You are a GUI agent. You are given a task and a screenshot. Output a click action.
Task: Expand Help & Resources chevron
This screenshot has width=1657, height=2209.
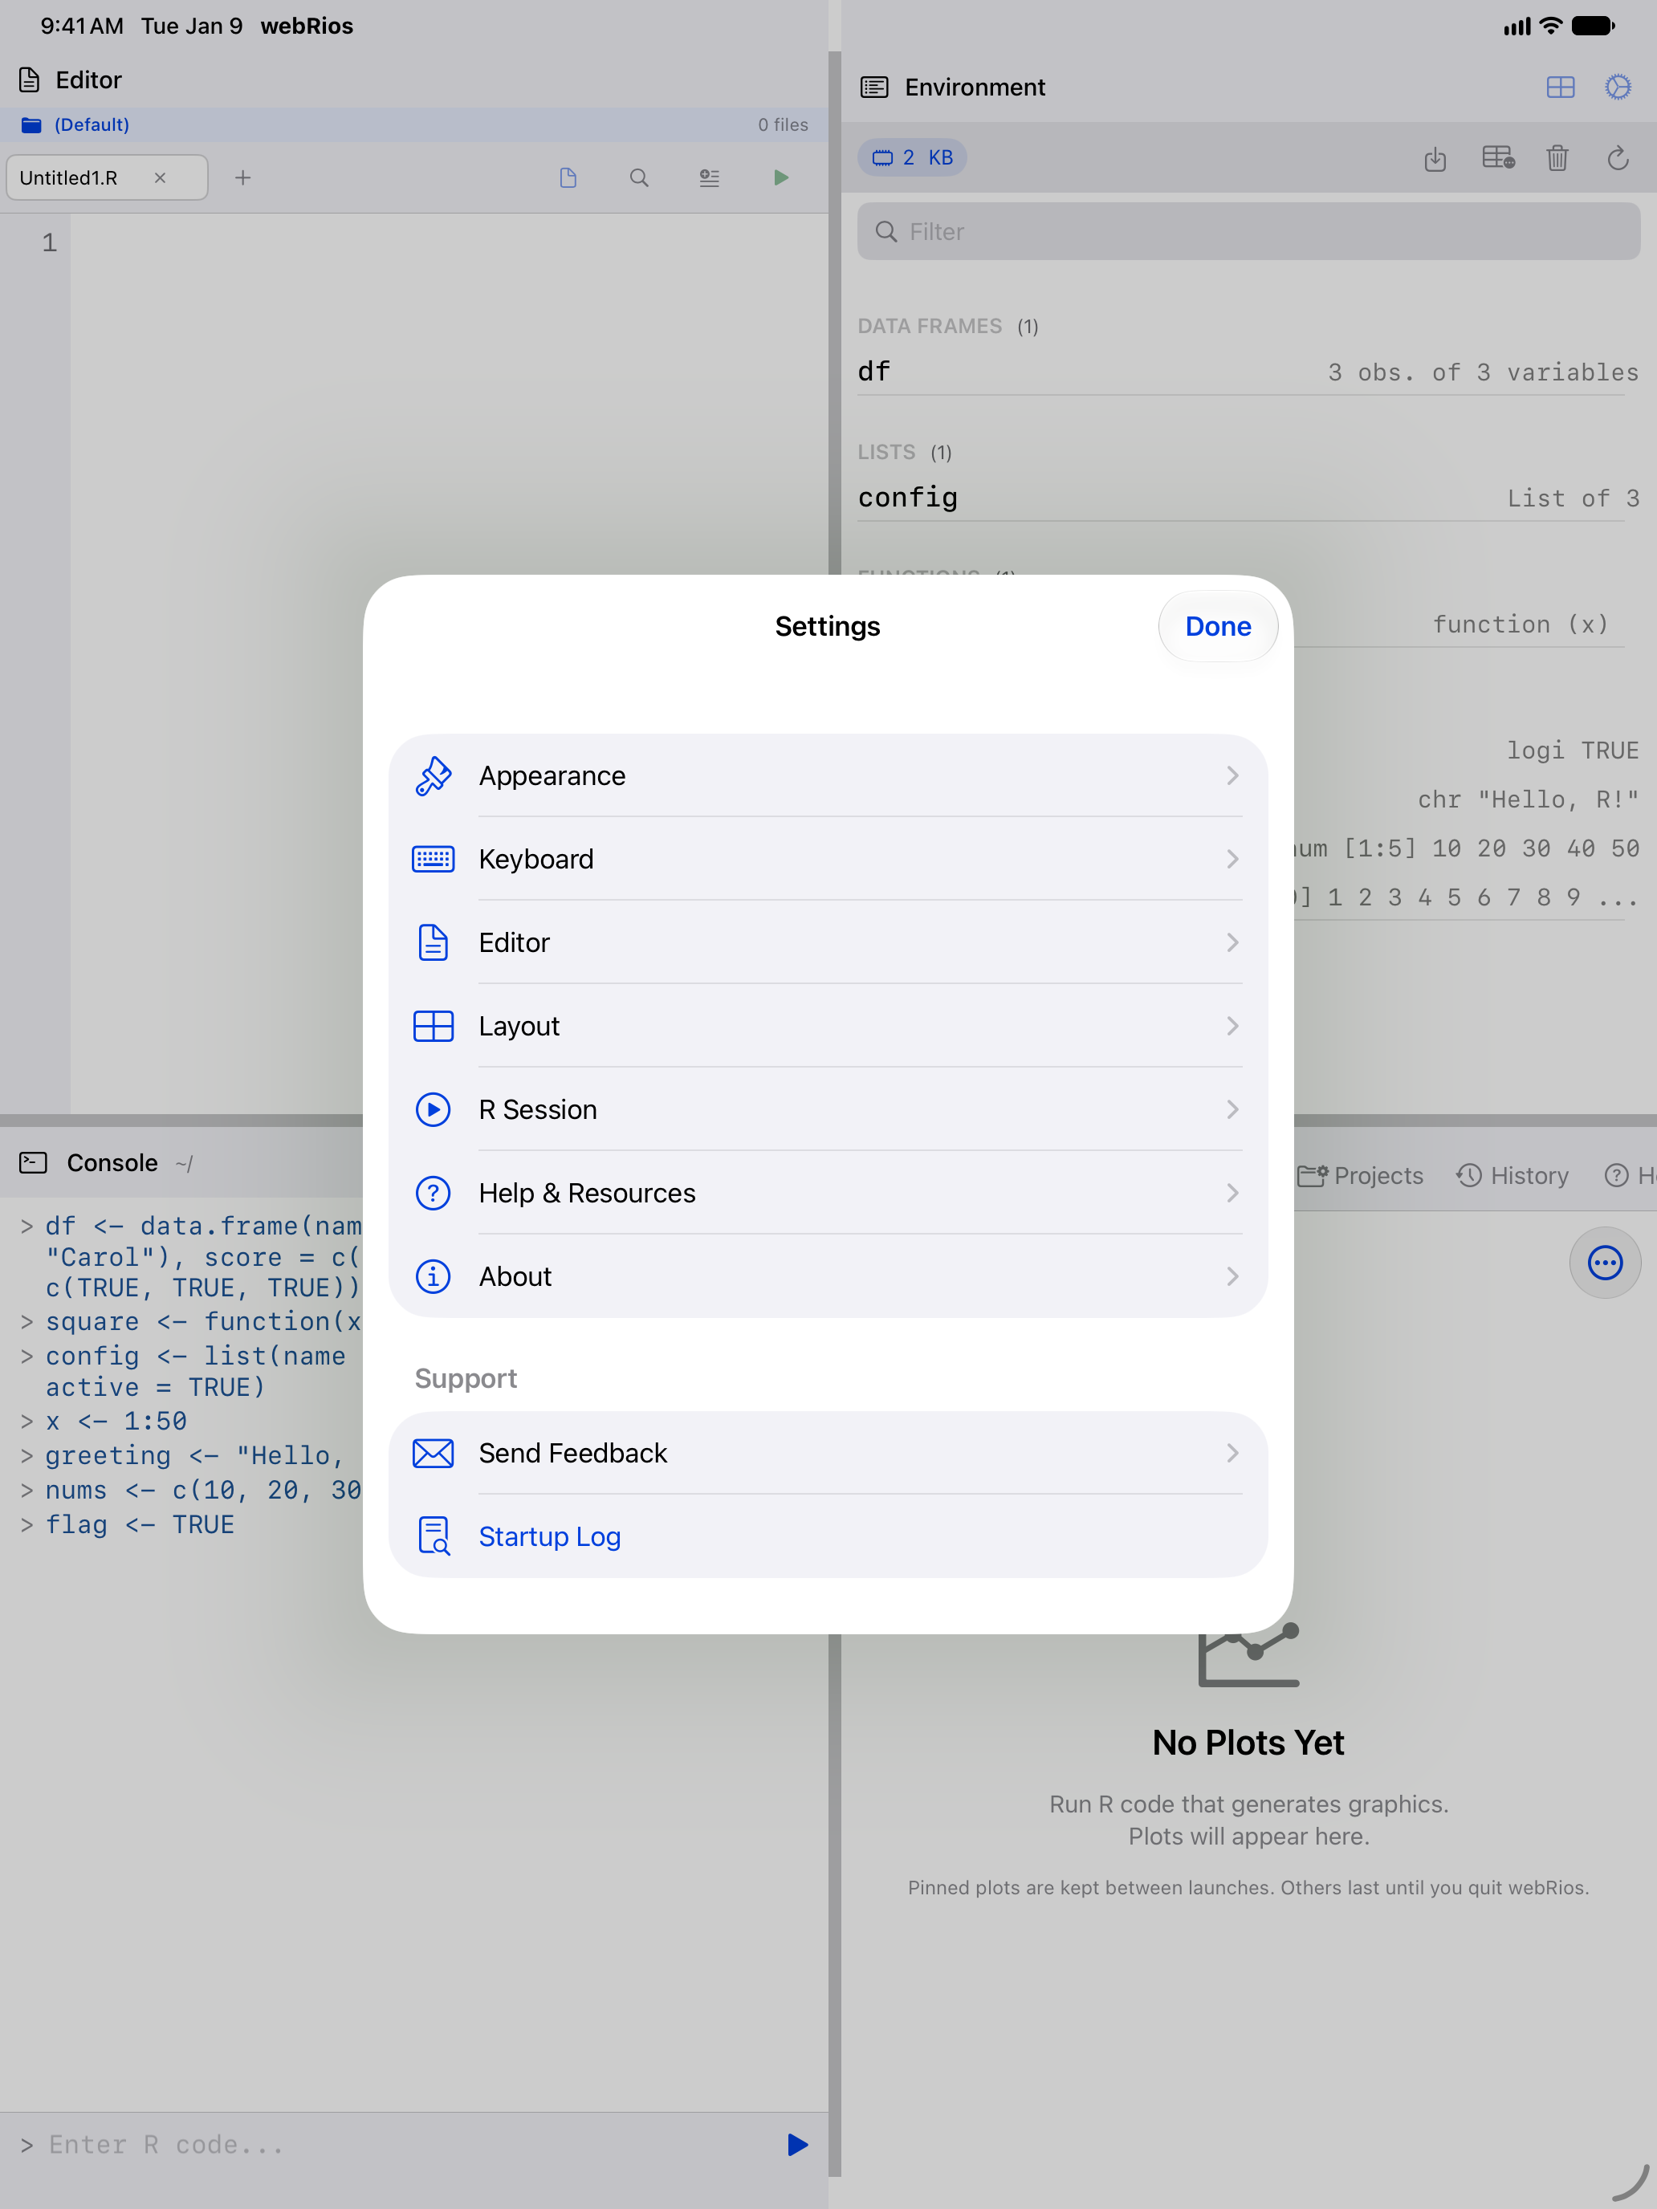(1232, 1192)
